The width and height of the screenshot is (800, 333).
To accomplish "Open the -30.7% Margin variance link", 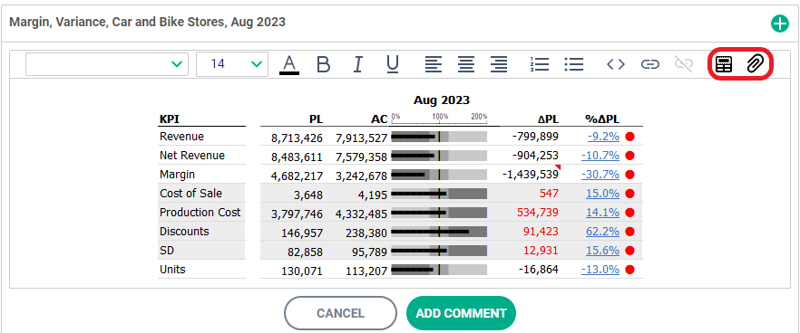I will pyautogui.click(x=600, y=175).
